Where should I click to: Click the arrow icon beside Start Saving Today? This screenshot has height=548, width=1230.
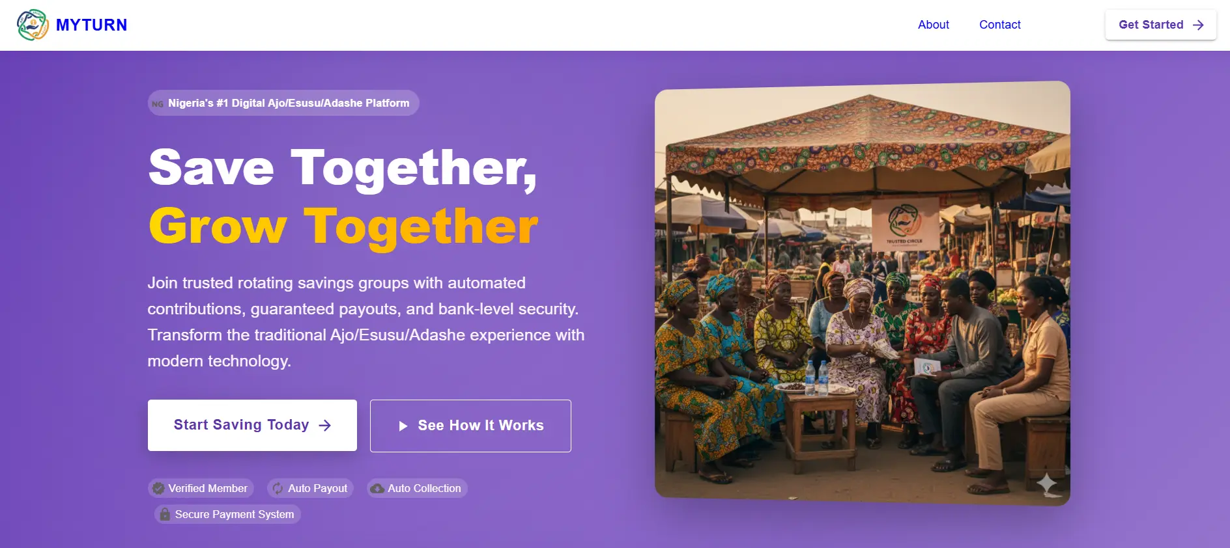[325, 426]
